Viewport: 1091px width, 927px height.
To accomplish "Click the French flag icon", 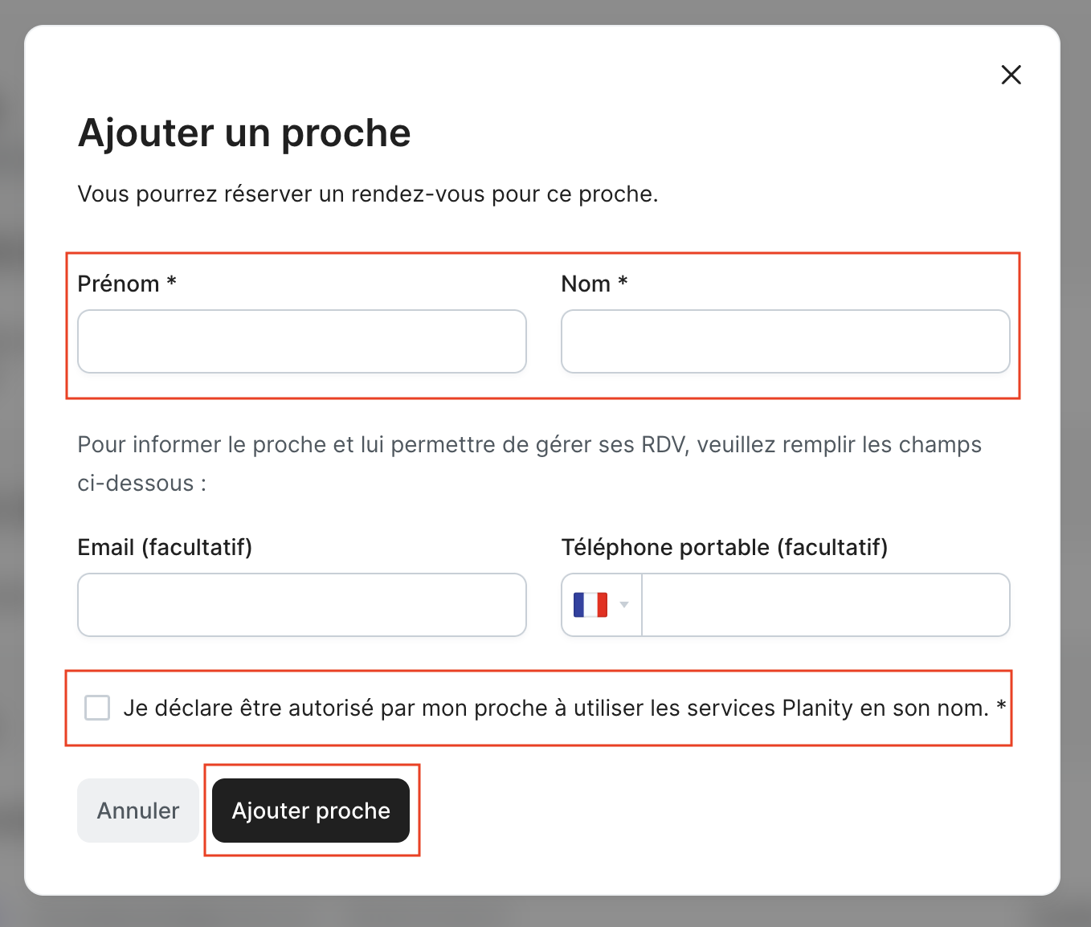I will pyautogui.click(x=590, y=605).
